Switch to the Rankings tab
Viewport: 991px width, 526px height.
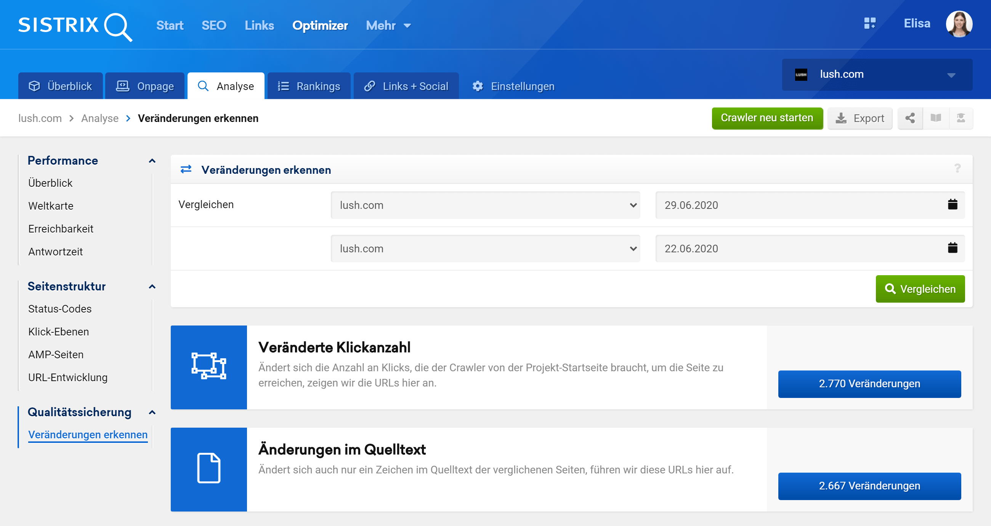click(309, 86)
